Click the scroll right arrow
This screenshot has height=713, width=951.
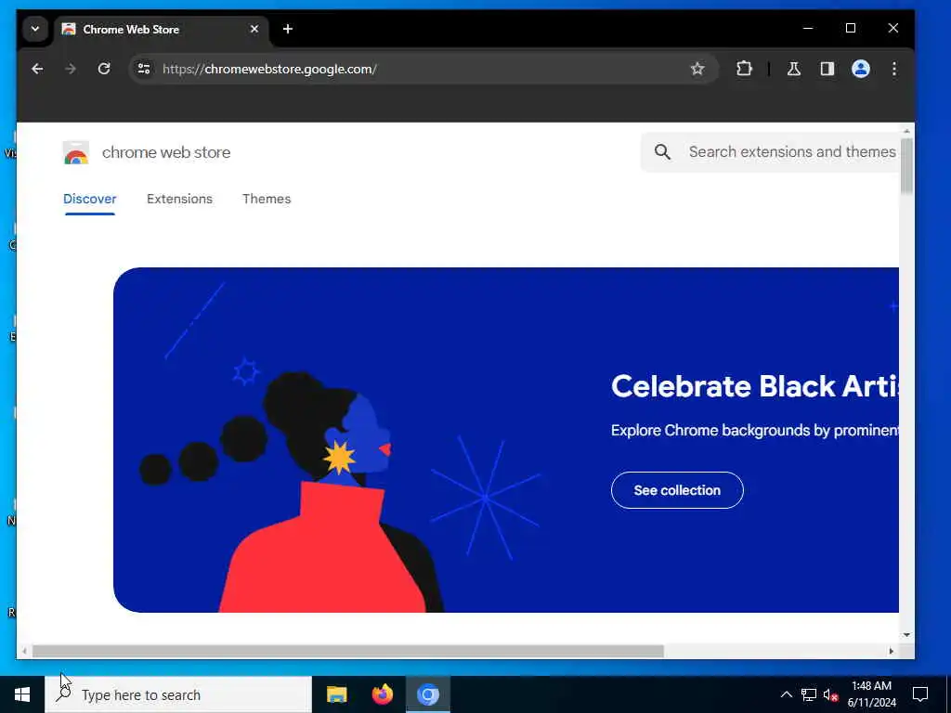coord(891,651)
